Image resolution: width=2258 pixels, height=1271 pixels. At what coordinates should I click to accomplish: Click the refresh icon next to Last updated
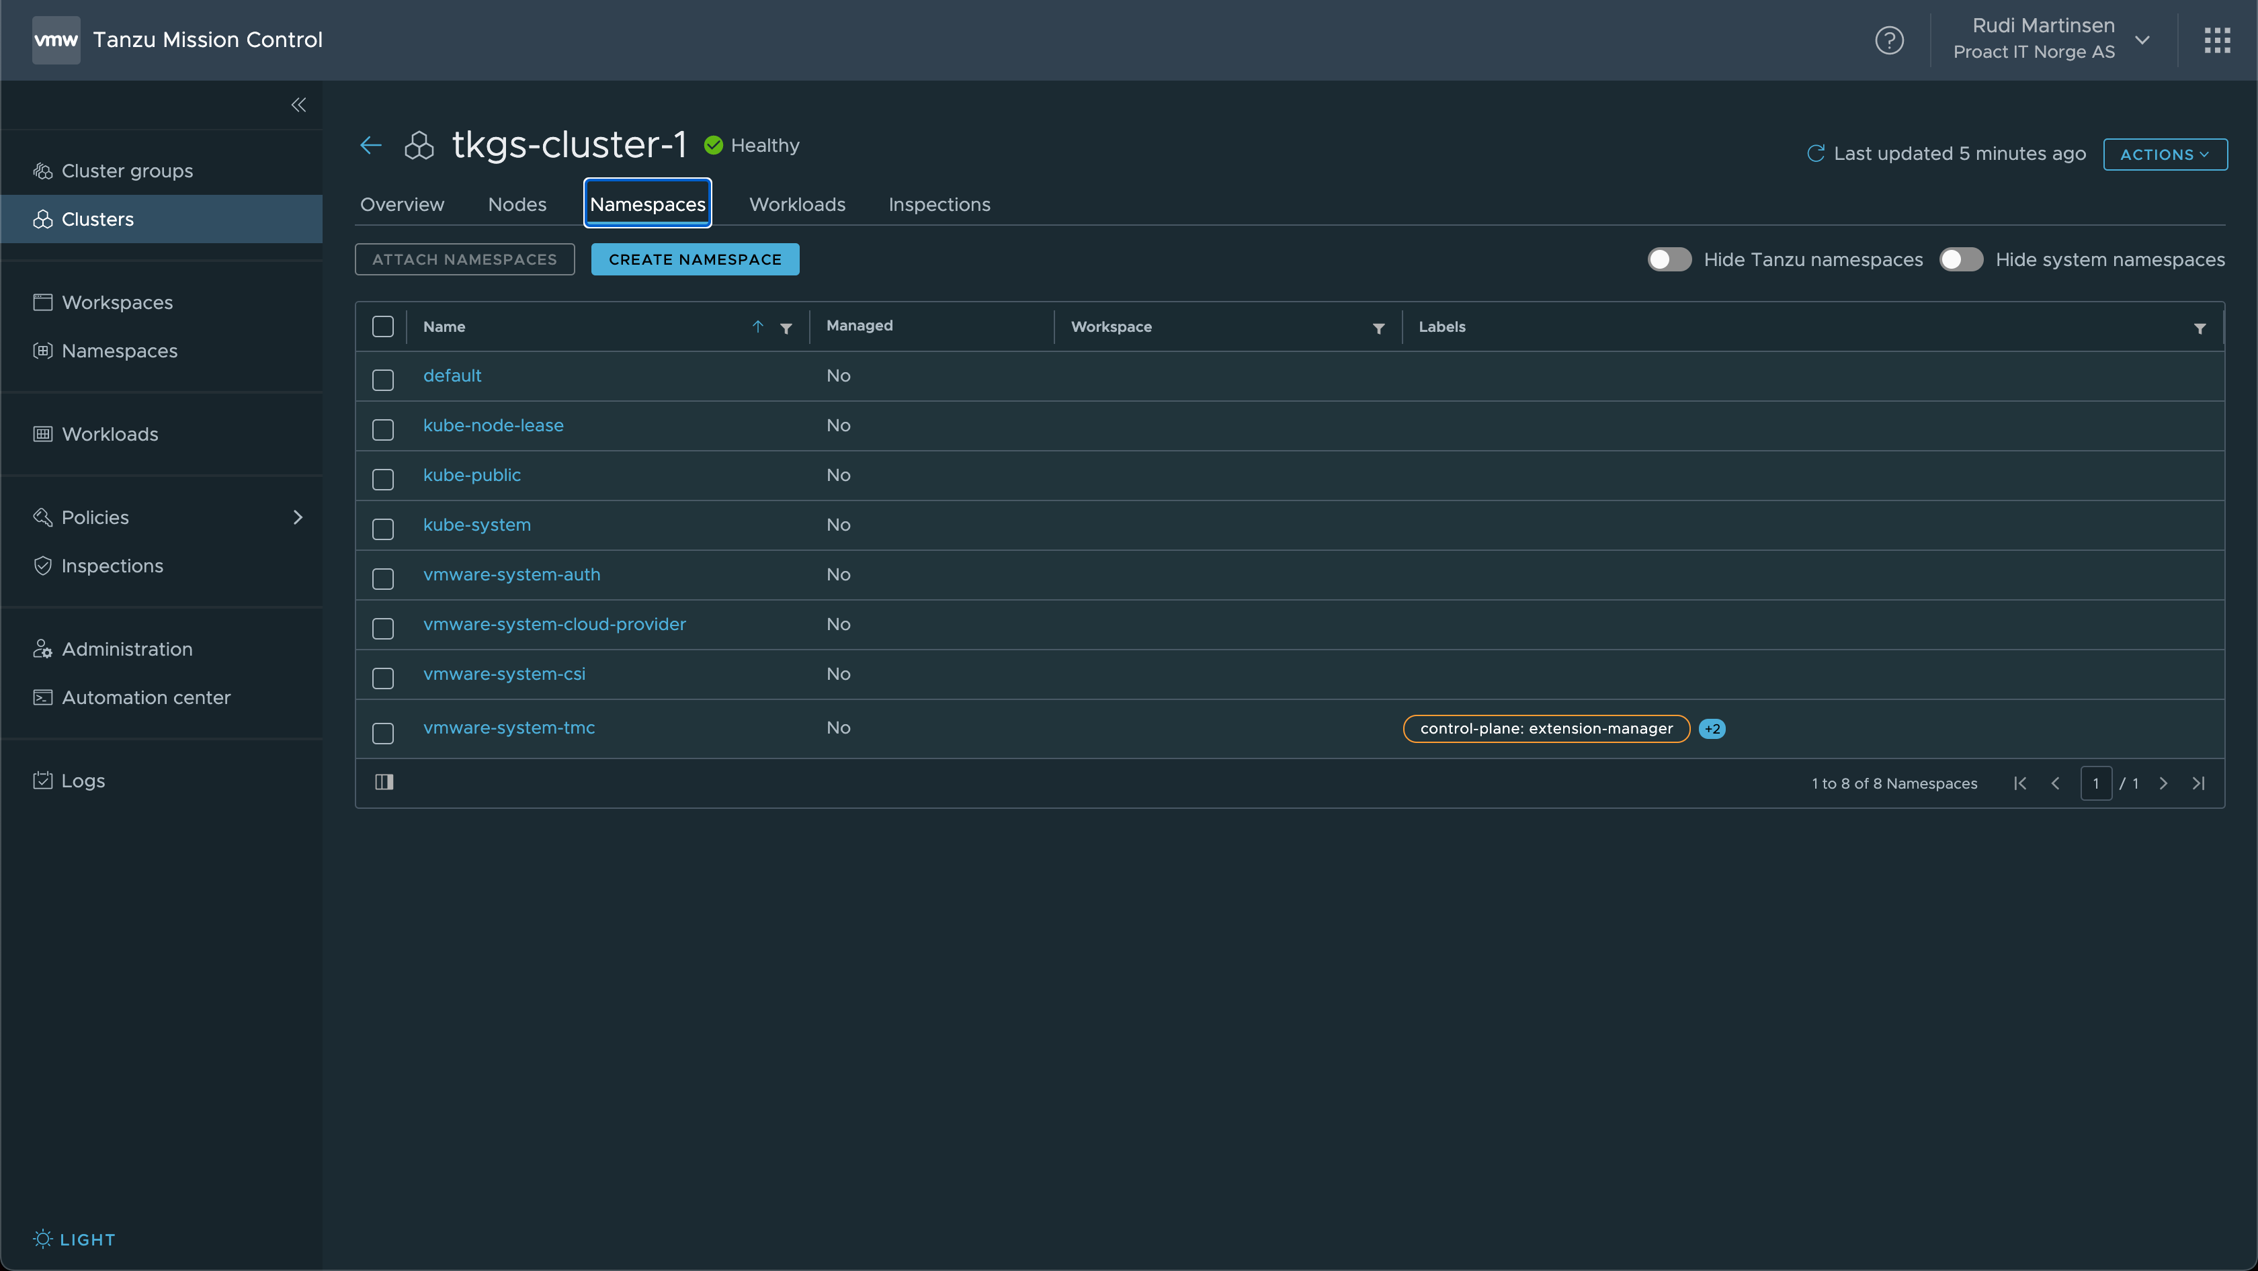[1815, 154]
